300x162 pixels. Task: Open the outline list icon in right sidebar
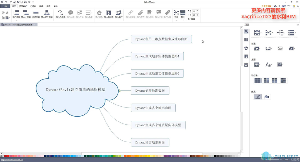pyautogui.click(x=246, y=40)
